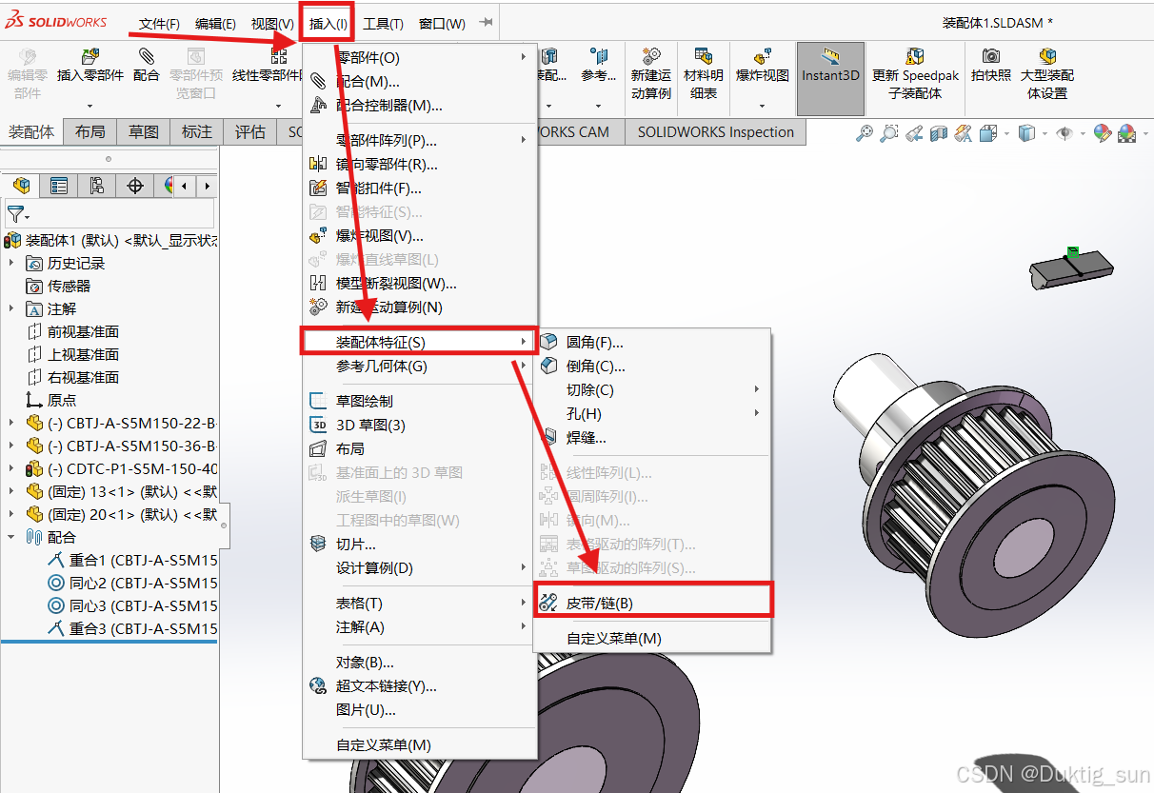This screenshot has width=1154, height=793.
Task: Choose 皮带/链(B) from the submenu
Action: click(x=652, y=603)
